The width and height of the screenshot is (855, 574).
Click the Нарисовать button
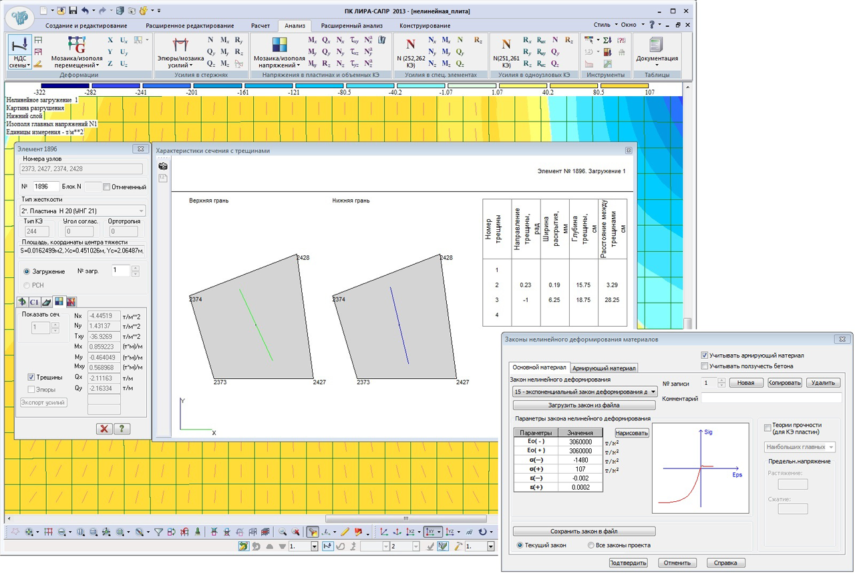pyautogui.click(x=631, y=433)
